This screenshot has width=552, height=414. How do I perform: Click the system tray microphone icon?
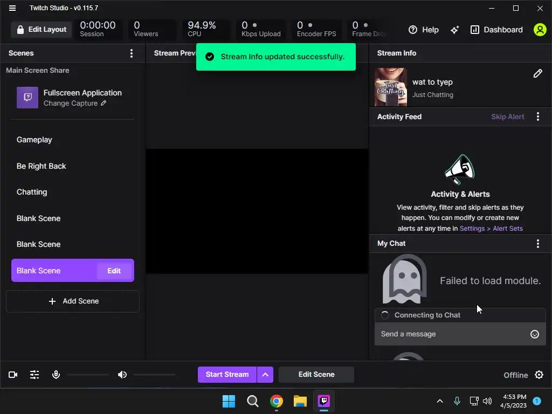click(457, 401)
